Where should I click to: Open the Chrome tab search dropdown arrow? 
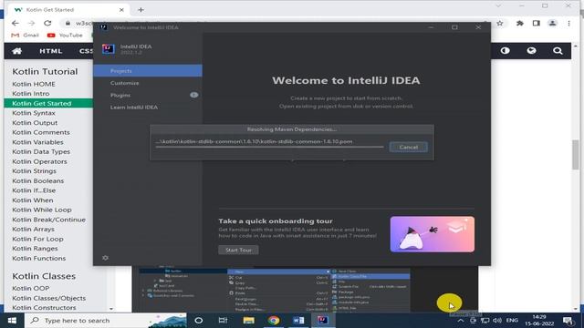498,6
